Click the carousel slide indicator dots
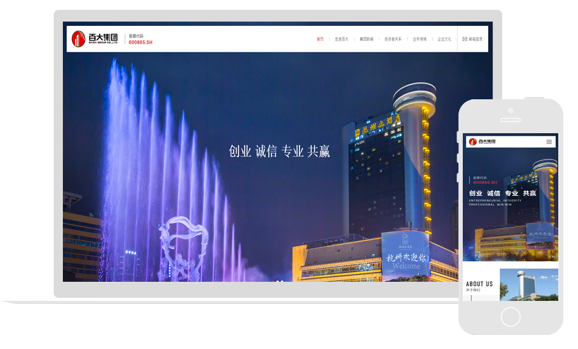This screenshot has height=349, width=578. (278, 281)
